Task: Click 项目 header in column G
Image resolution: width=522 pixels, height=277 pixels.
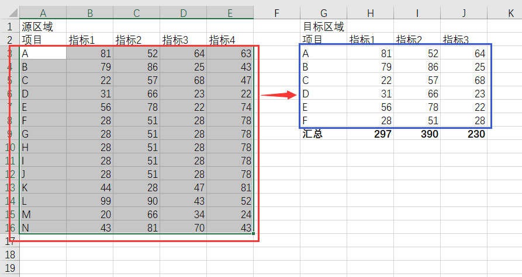Action: coord(324,40)
